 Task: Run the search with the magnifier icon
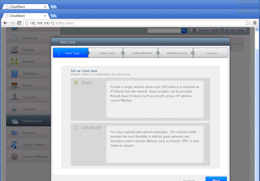coord(184,30)
